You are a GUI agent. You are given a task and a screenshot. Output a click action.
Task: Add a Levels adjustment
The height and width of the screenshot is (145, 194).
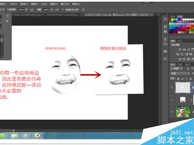click(184, 49)
